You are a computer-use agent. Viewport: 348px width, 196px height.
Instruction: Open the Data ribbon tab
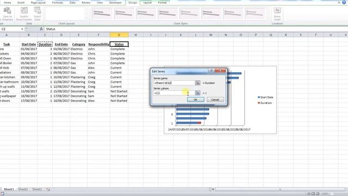pyautogui.click(x=72, y=3)
